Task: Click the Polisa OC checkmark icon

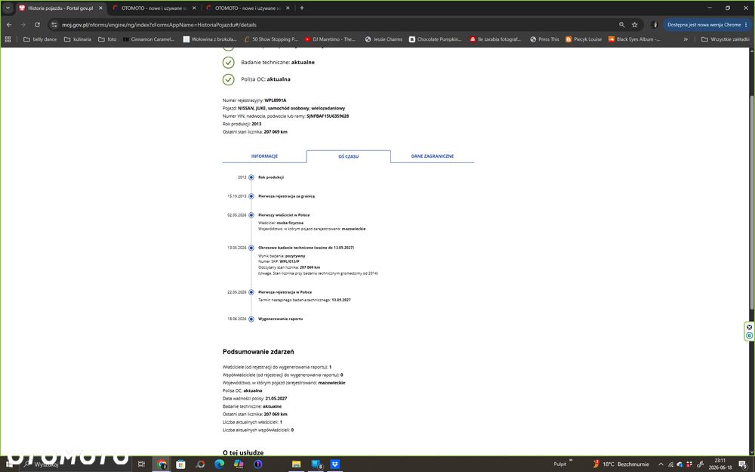Action: [x=228, y=79]
